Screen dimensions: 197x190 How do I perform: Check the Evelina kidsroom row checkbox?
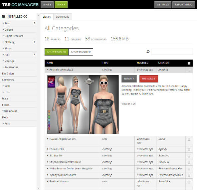click(189, 182)
